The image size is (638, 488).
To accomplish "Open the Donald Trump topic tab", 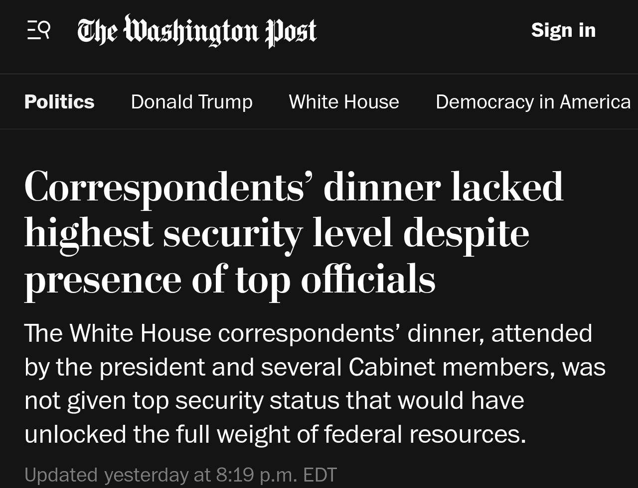I will tap(191, 102).
